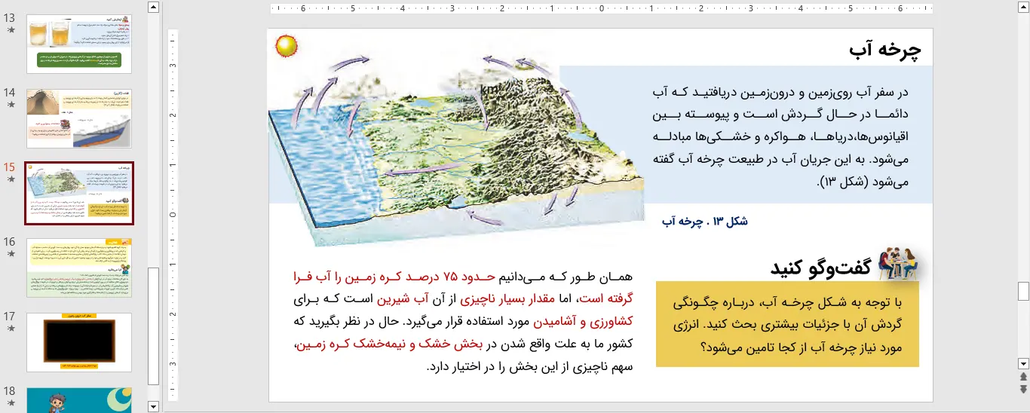Select the water cycle landscape diagram
Screen dimensions: 1030x413
coord(457,147)
